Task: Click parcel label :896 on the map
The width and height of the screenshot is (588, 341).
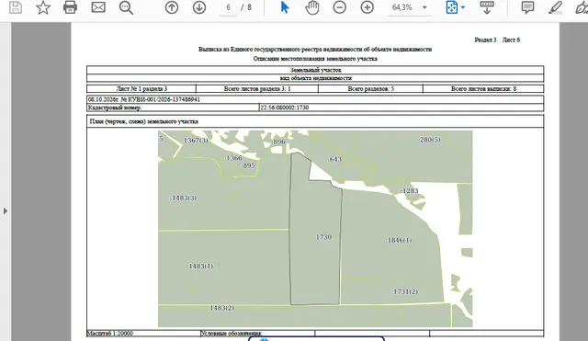Action: coord(278,142)
